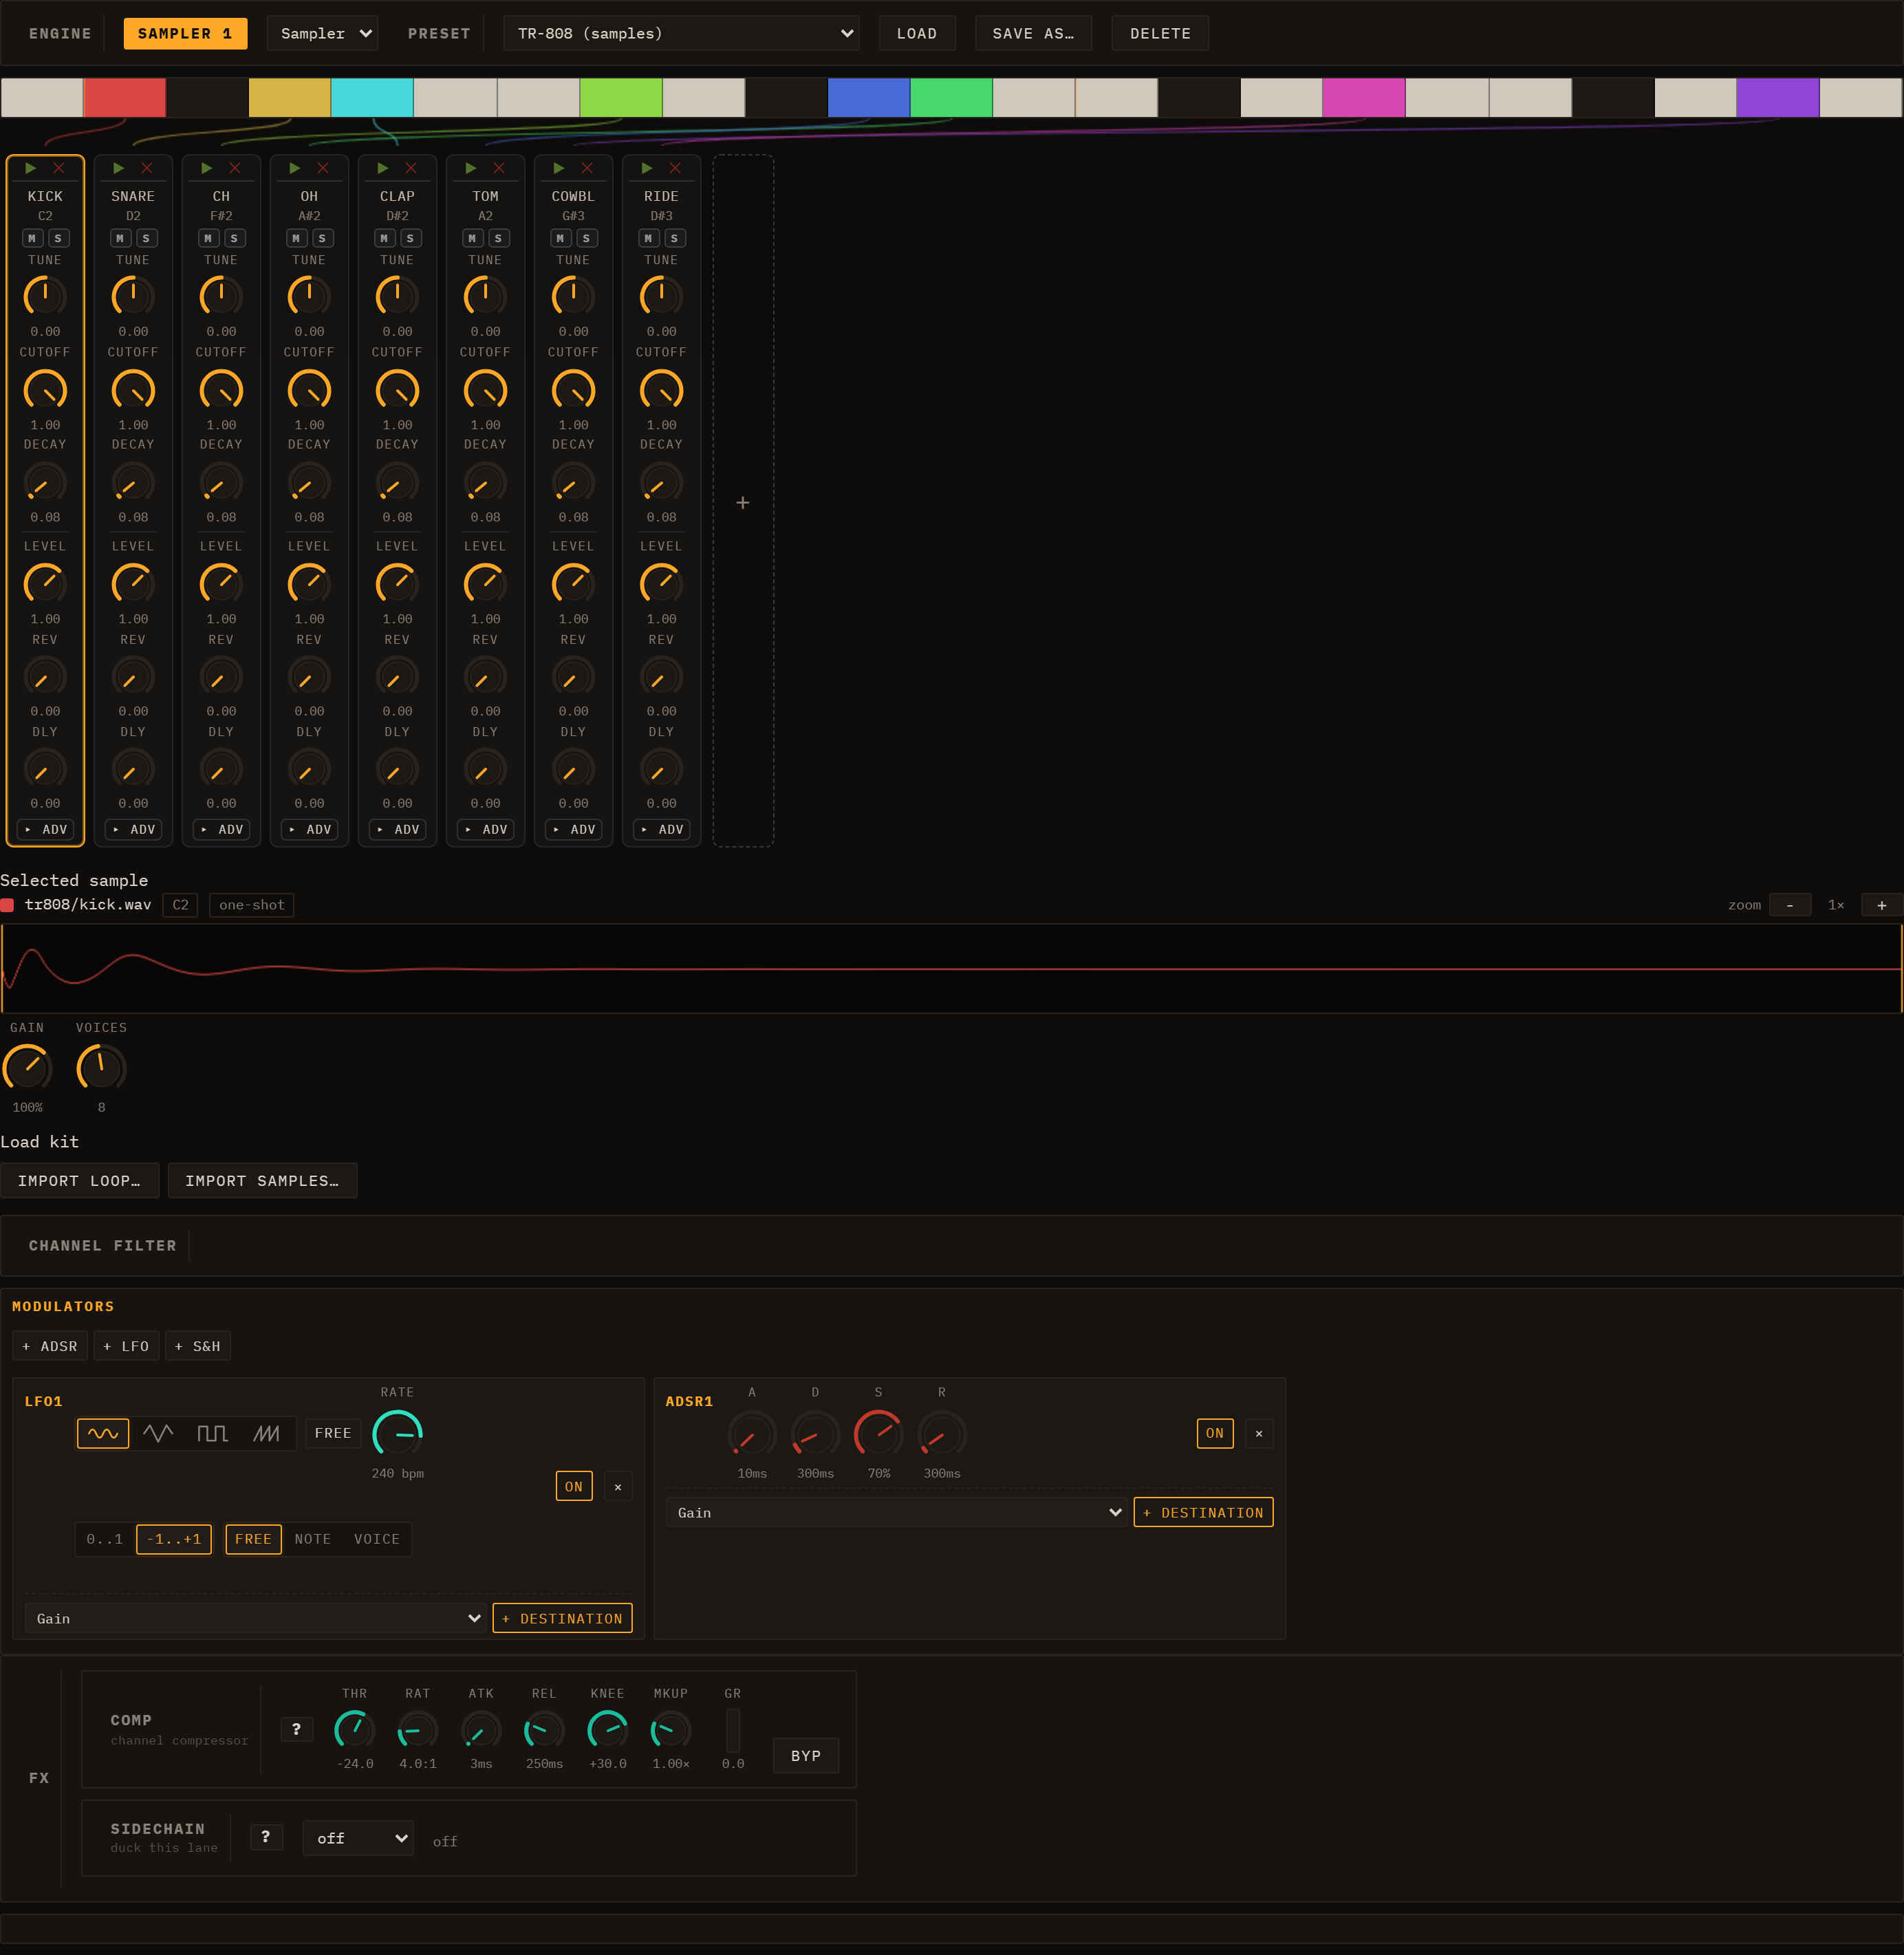1904x1955 pixels.
Task: Play the RIDE pad preview
Action: point(647,168)
